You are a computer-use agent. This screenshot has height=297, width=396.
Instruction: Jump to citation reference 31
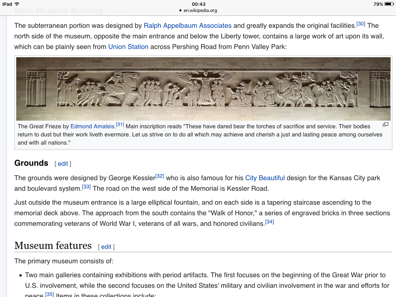[x=120, y=125]
